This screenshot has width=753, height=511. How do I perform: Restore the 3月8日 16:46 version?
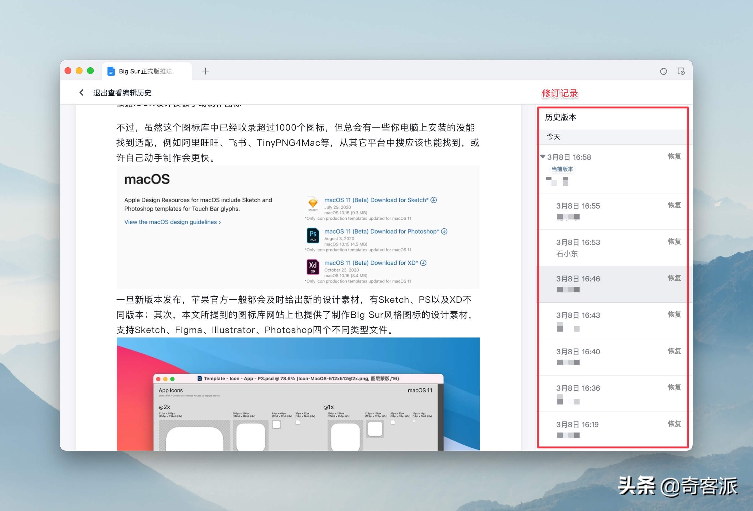pyautogui.click(x=674, y=278)
